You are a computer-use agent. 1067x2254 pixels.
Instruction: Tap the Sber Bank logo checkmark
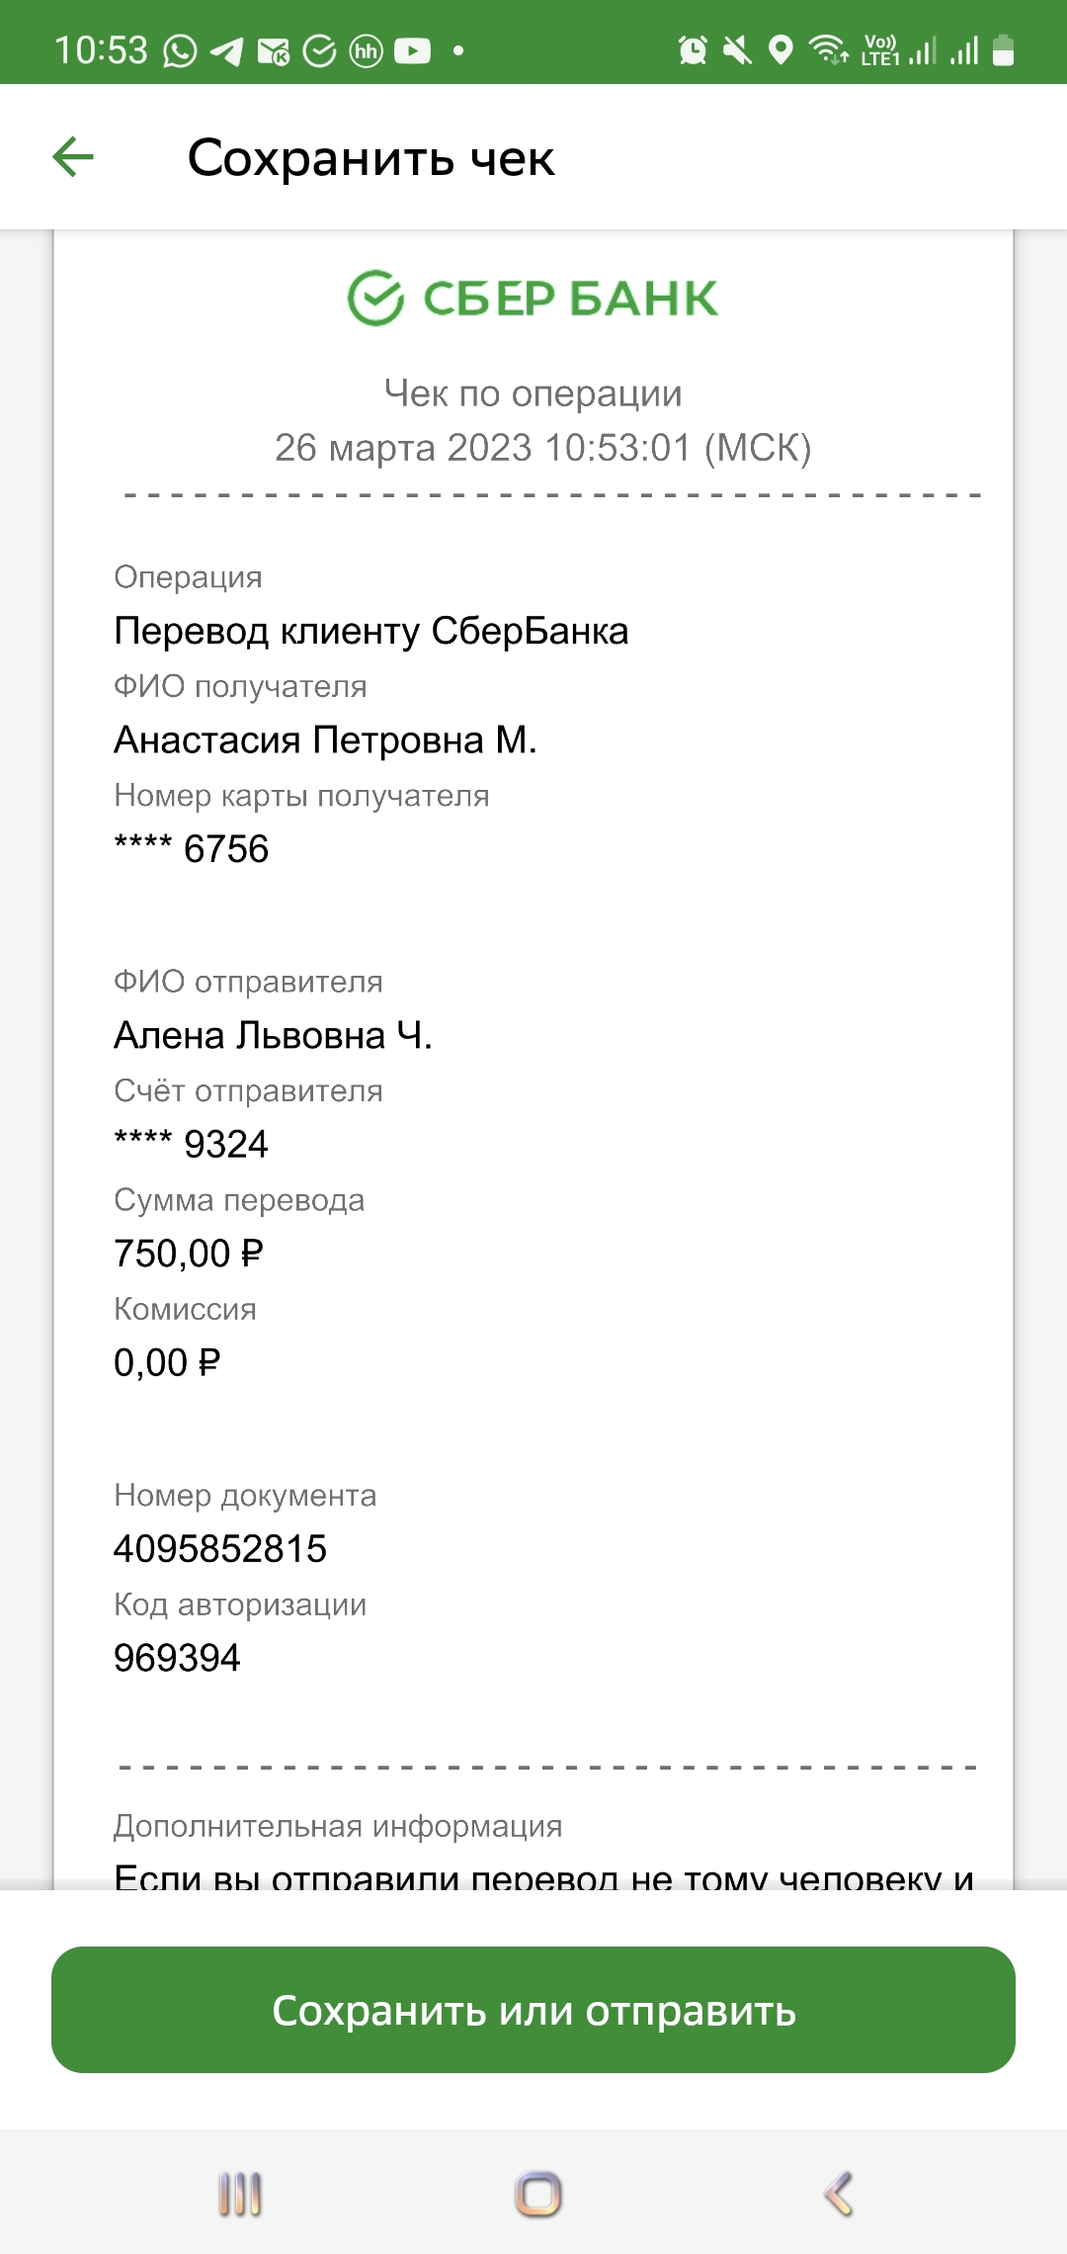[x=375, y=298]
